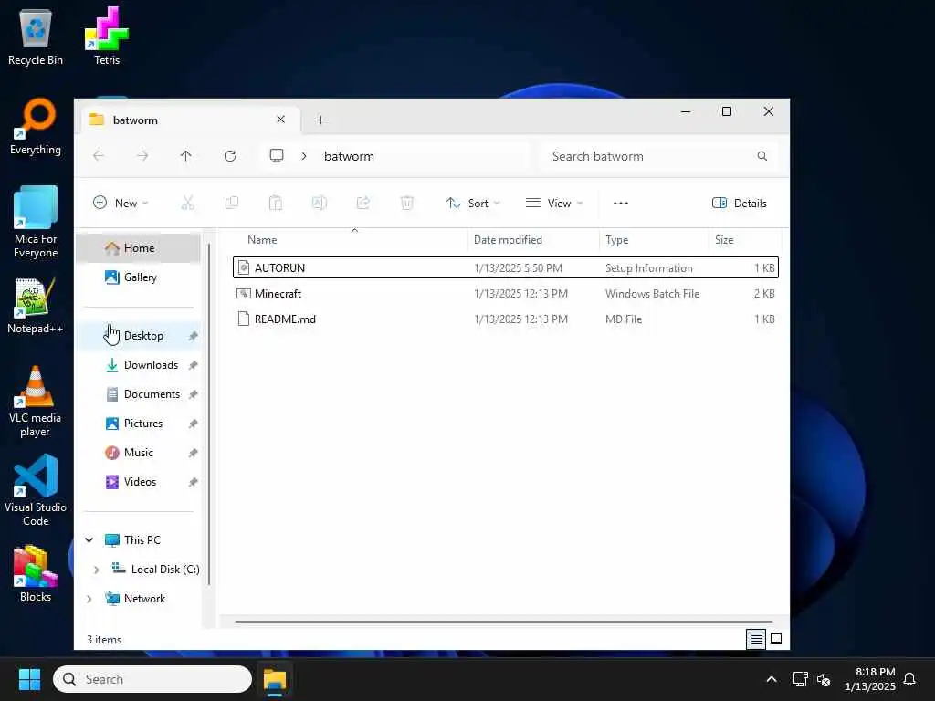The width and height of the screenshot is (935, 701).
Task: Open the Sort dropdown menu
Action: click(x=474, y=204)
